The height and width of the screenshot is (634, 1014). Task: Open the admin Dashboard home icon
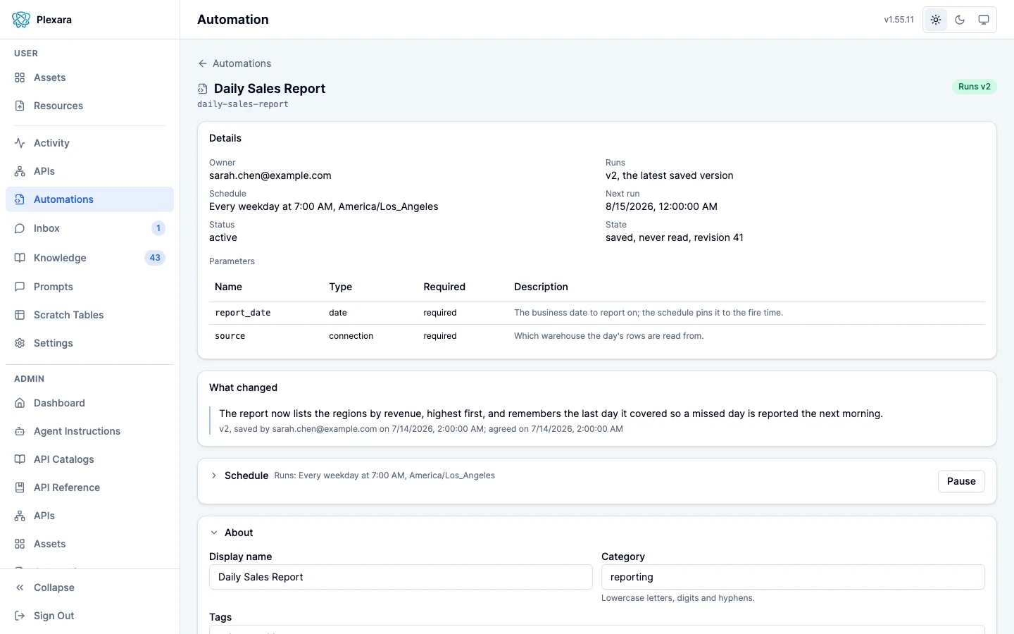[x=20, y=403]
